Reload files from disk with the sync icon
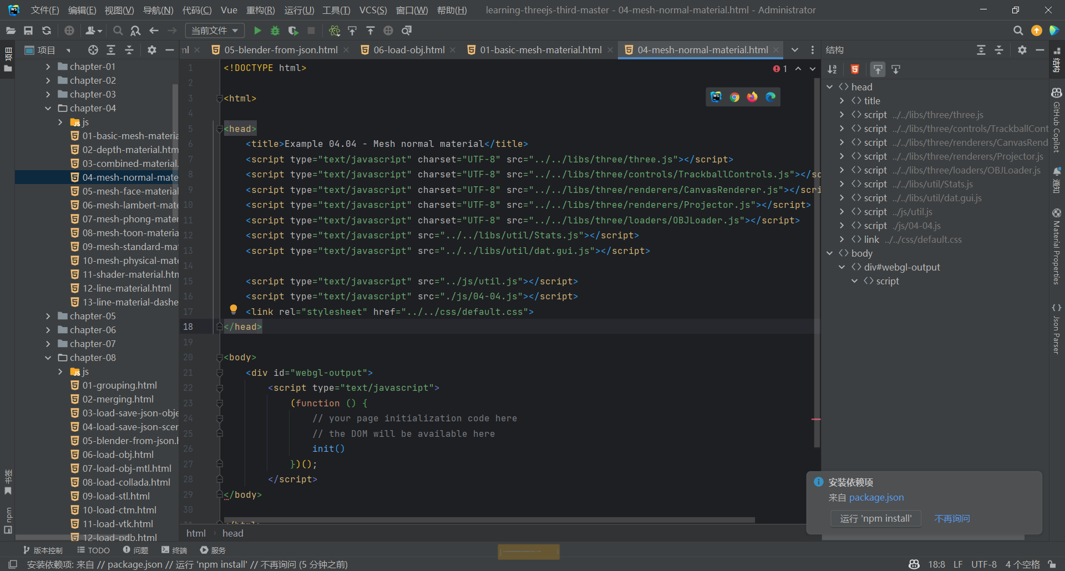Screen dimensions: 1065x571 (x=47, y=30)
